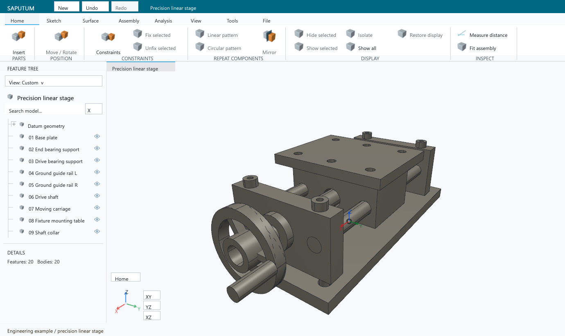
Task: Toggle visibility of 01 Base plate
Action: [97, 136]
